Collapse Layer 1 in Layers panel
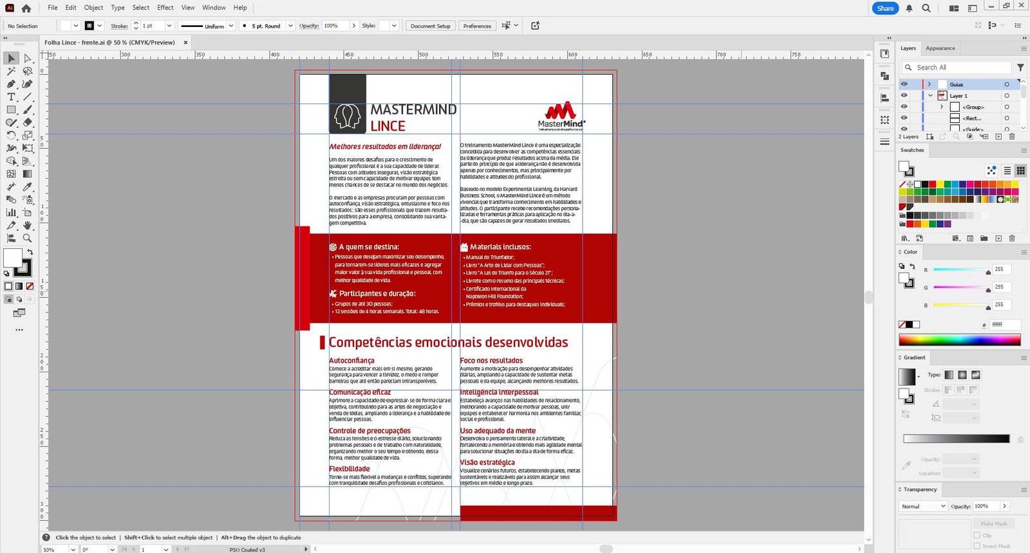Viewport: 1030px width, 553px height. (930, 95)
